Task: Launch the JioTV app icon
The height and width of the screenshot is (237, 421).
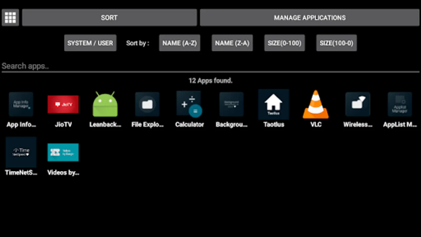Action: 63,104
